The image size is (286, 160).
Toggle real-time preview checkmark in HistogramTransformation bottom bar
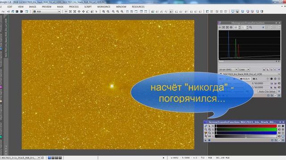275,96
